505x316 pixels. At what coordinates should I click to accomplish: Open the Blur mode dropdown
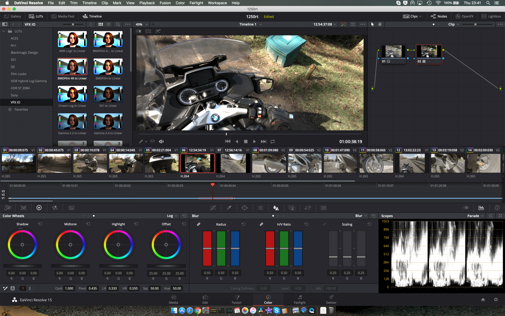pos(361,216)
